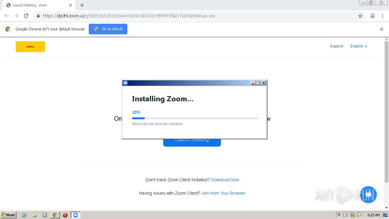The width and height of the screenshot is (389, 219).
Task: Expand the English language dropdown
Action: click(359, 46)
